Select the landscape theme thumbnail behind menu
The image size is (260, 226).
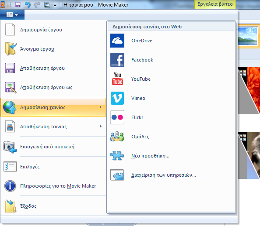pyautogui.click(x=248, y=36)
